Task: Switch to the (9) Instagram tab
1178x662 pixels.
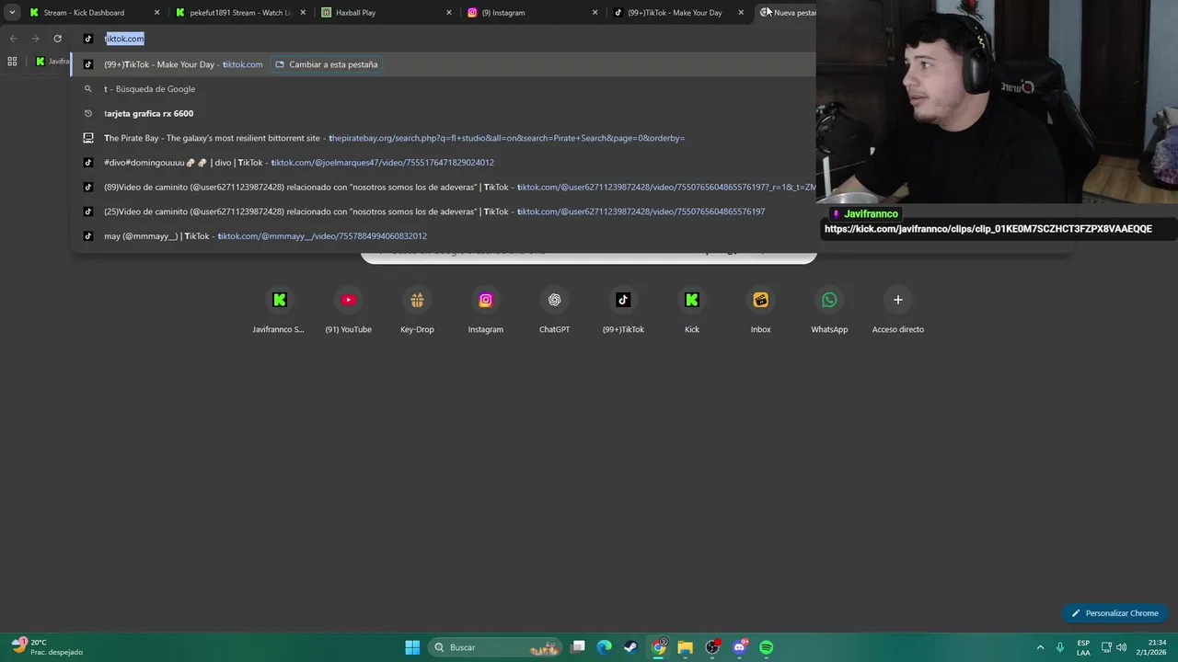Action: (533, 13)
